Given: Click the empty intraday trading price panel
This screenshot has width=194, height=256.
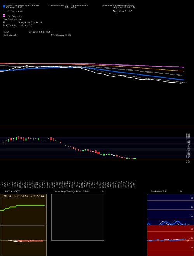Looking at the screenshot, I should 78,217.
